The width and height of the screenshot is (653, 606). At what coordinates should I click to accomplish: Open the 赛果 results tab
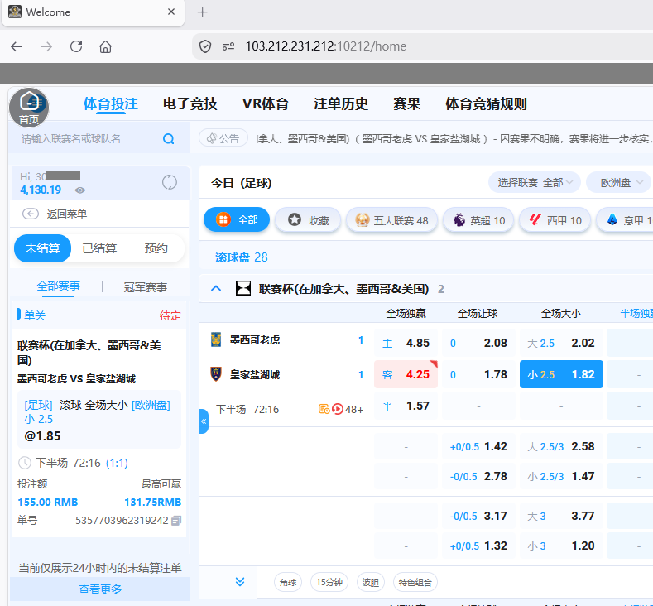click(407, 103)
